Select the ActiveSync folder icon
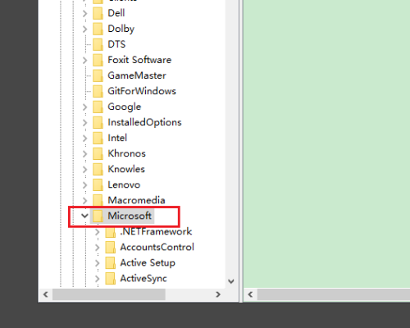 coord(111,278)
